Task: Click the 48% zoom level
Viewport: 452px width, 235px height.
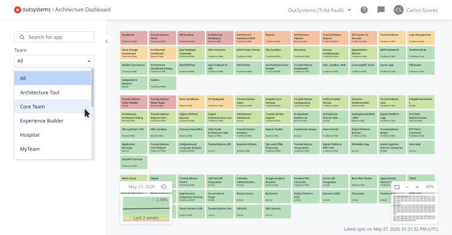Action: pyautogui.click(x=429, y=187)
